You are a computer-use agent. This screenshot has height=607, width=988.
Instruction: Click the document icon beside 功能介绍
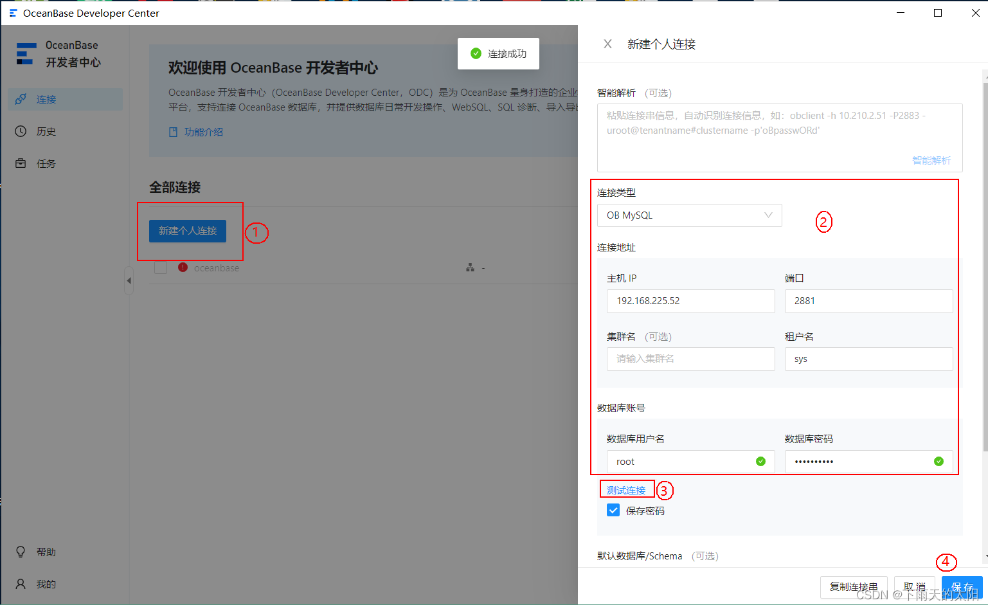click(x=173, y=132)
